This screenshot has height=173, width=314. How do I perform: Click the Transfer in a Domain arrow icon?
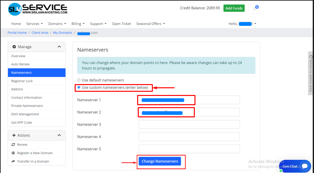(x=13, y=161)
